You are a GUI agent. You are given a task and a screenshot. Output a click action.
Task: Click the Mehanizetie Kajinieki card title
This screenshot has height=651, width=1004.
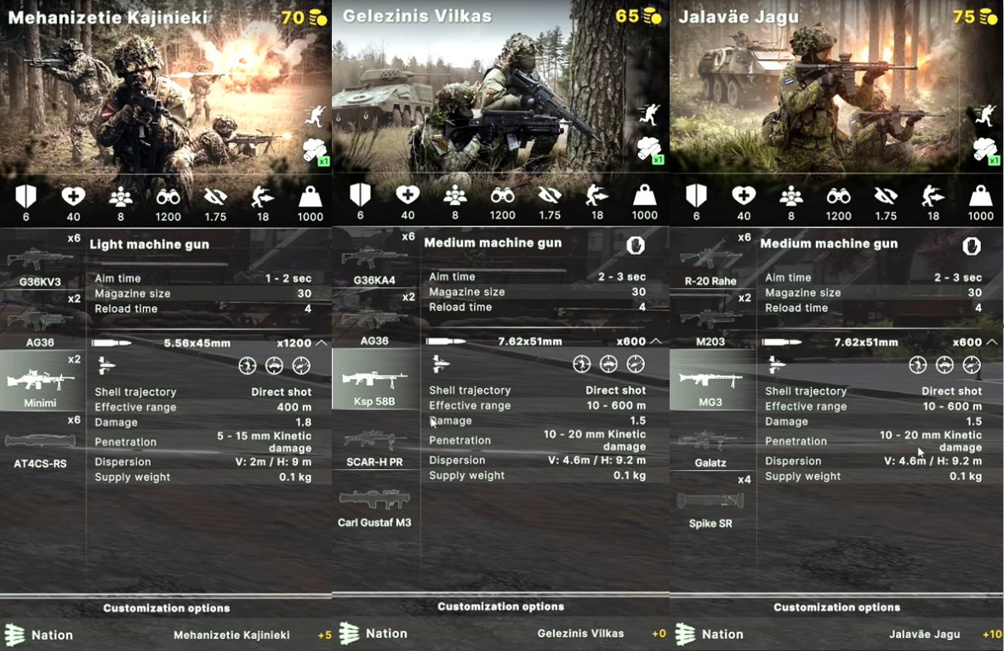pyautogui.click(x=107, y=18)
